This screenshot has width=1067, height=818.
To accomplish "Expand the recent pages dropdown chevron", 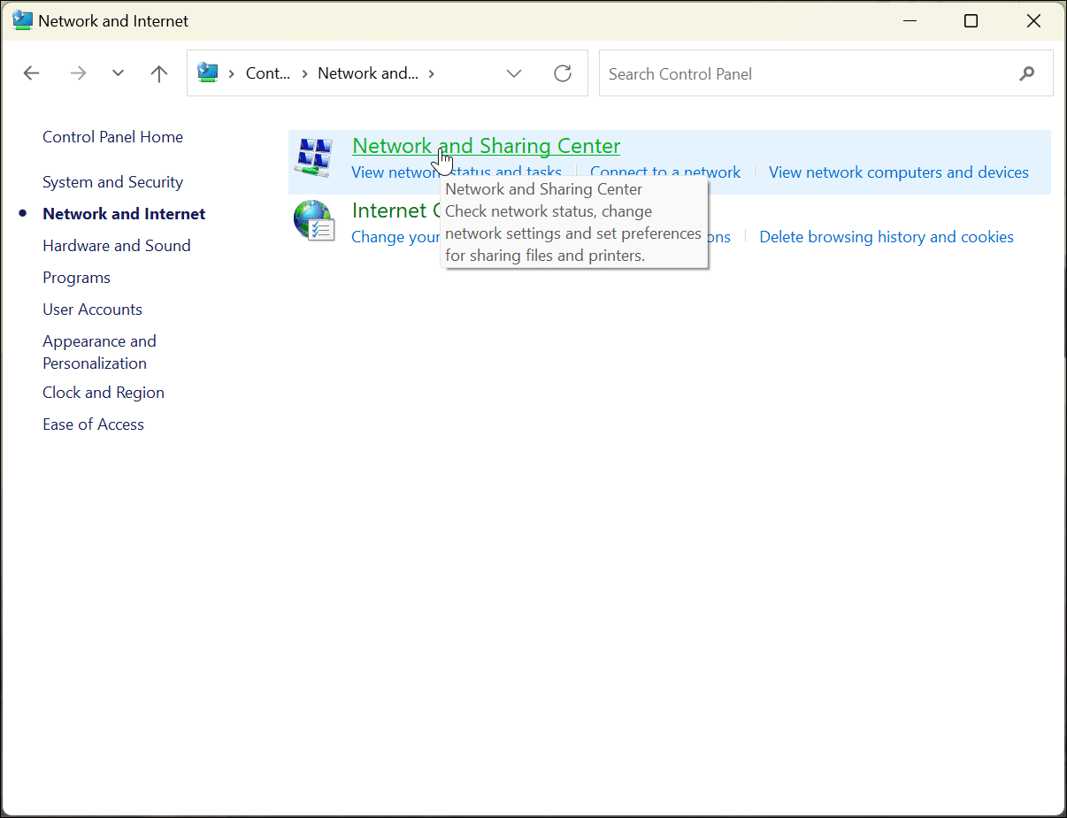I will 118,73.
